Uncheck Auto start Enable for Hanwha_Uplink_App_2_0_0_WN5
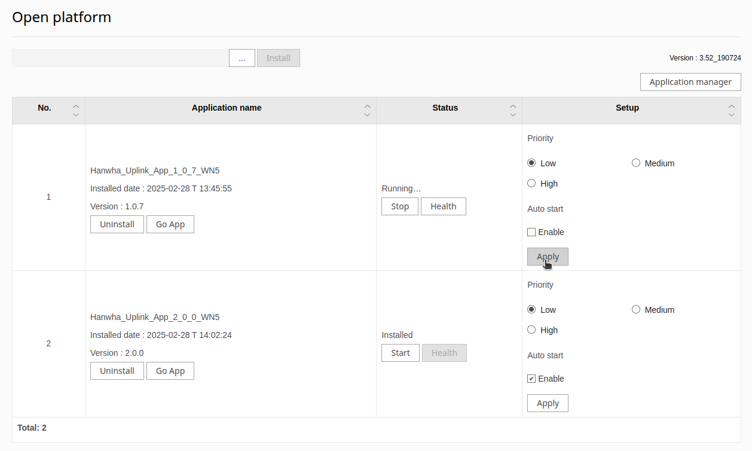This screenshot has width=752, height=451. coord(531,378)
